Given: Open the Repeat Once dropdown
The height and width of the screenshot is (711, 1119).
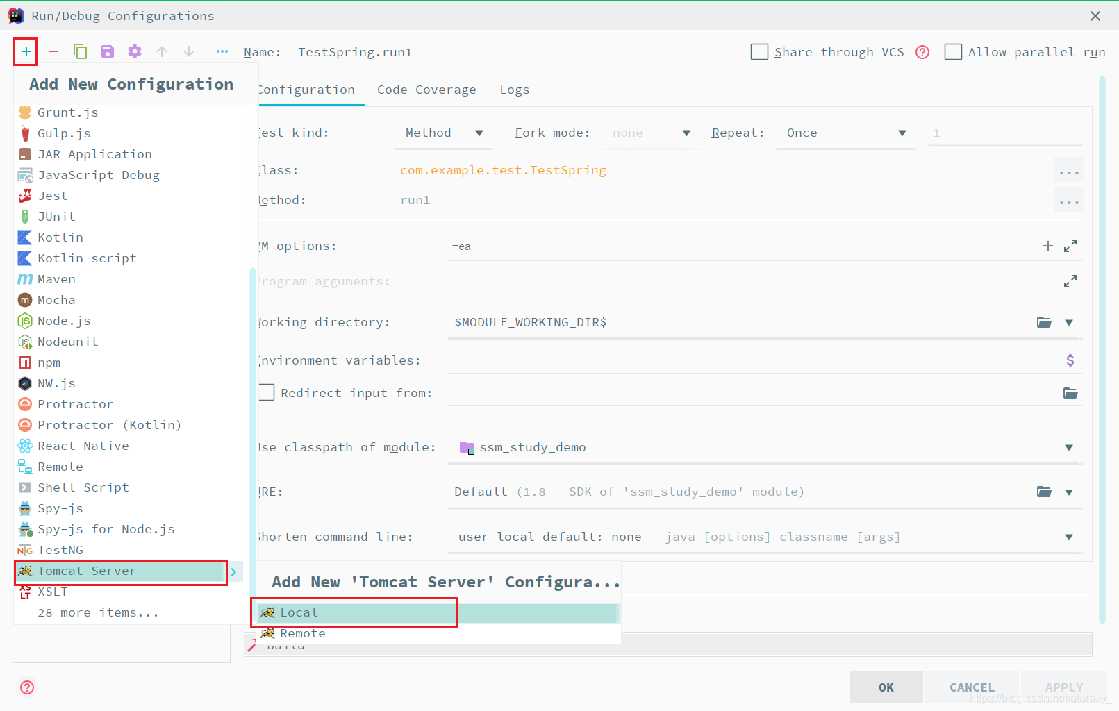Looking at the screenshot, I should 846,133.
